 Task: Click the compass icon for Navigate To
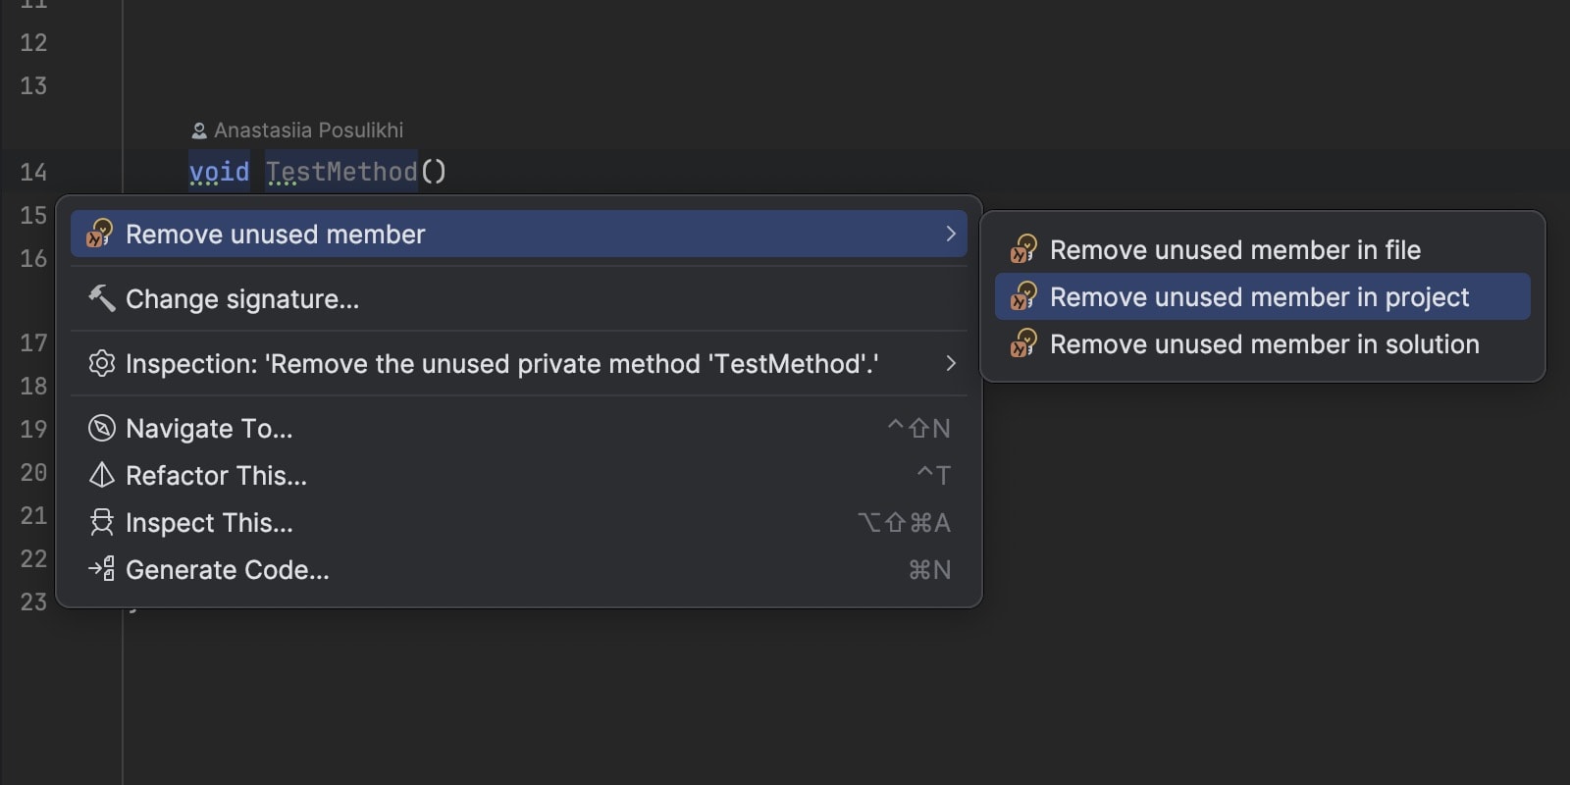click(101, 428)
